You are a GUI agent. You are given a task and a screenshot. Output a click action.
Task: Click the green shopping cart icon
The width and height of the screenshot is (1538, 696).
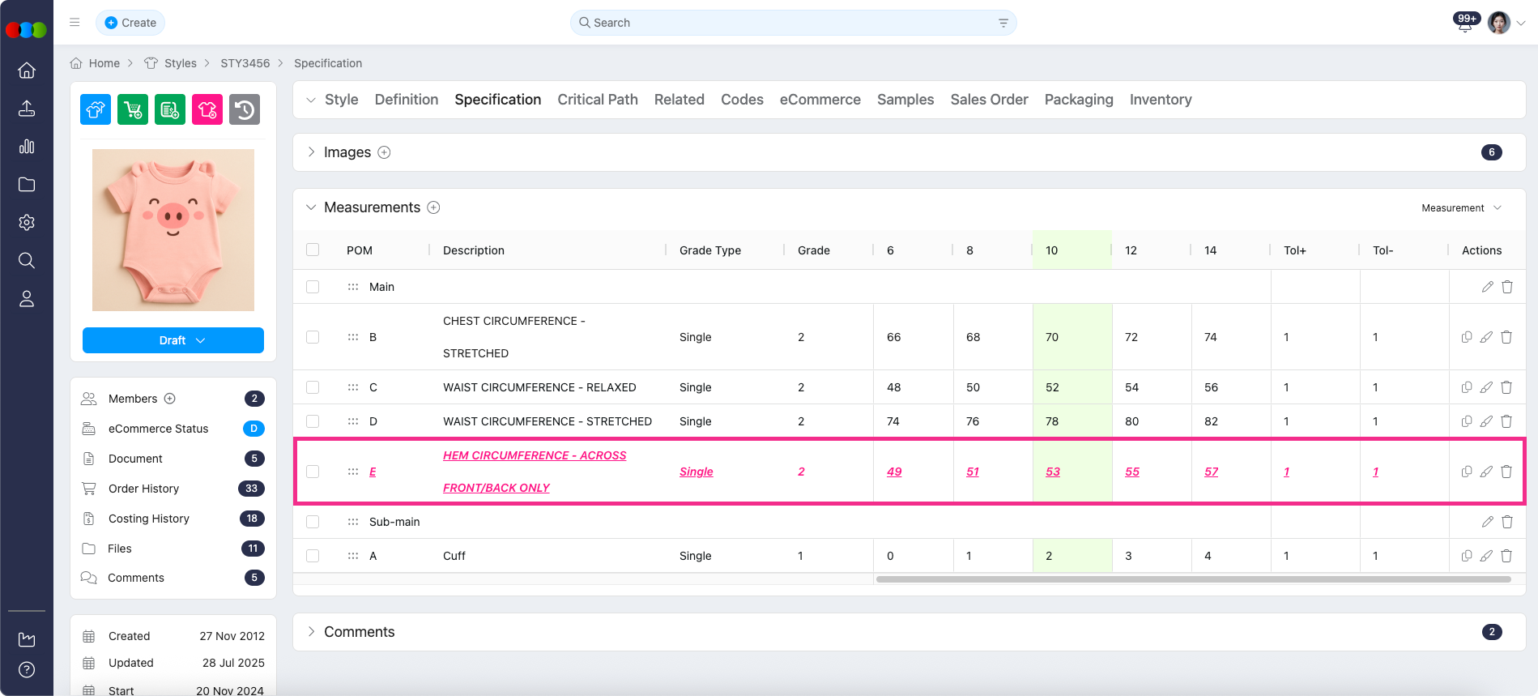point(133,109)
